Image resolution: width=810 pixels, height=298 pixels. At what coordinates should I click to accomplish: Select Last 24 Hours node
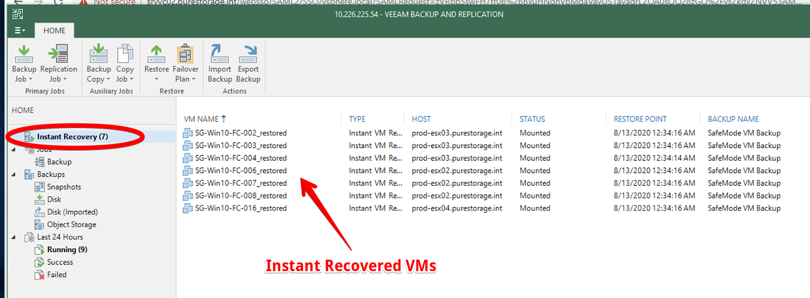pos(60,237)
